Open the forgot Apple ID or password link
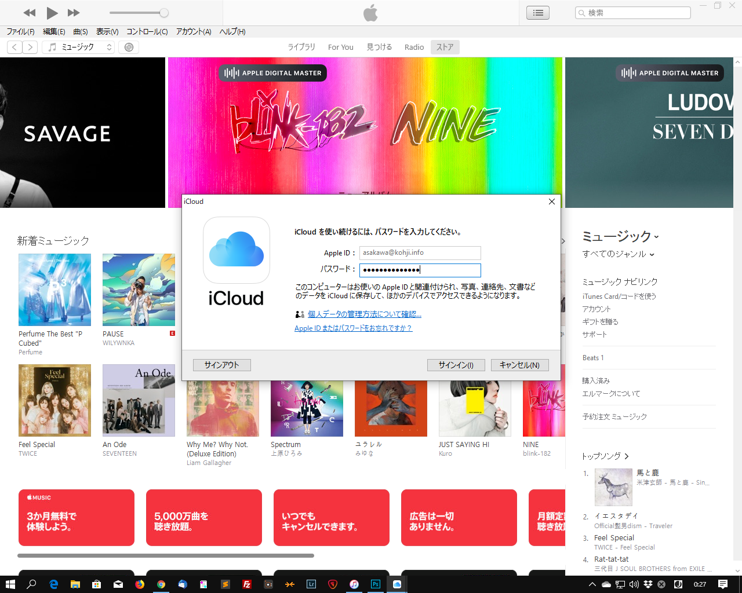Screen dimensions: 742x593 coord(353,328)
